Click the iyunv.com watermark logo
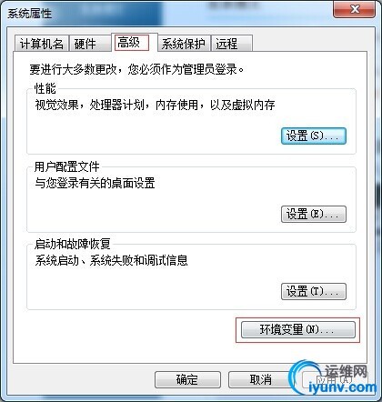Image resolution: width=382 pixels, height=402 pixels. coord(333,377)
